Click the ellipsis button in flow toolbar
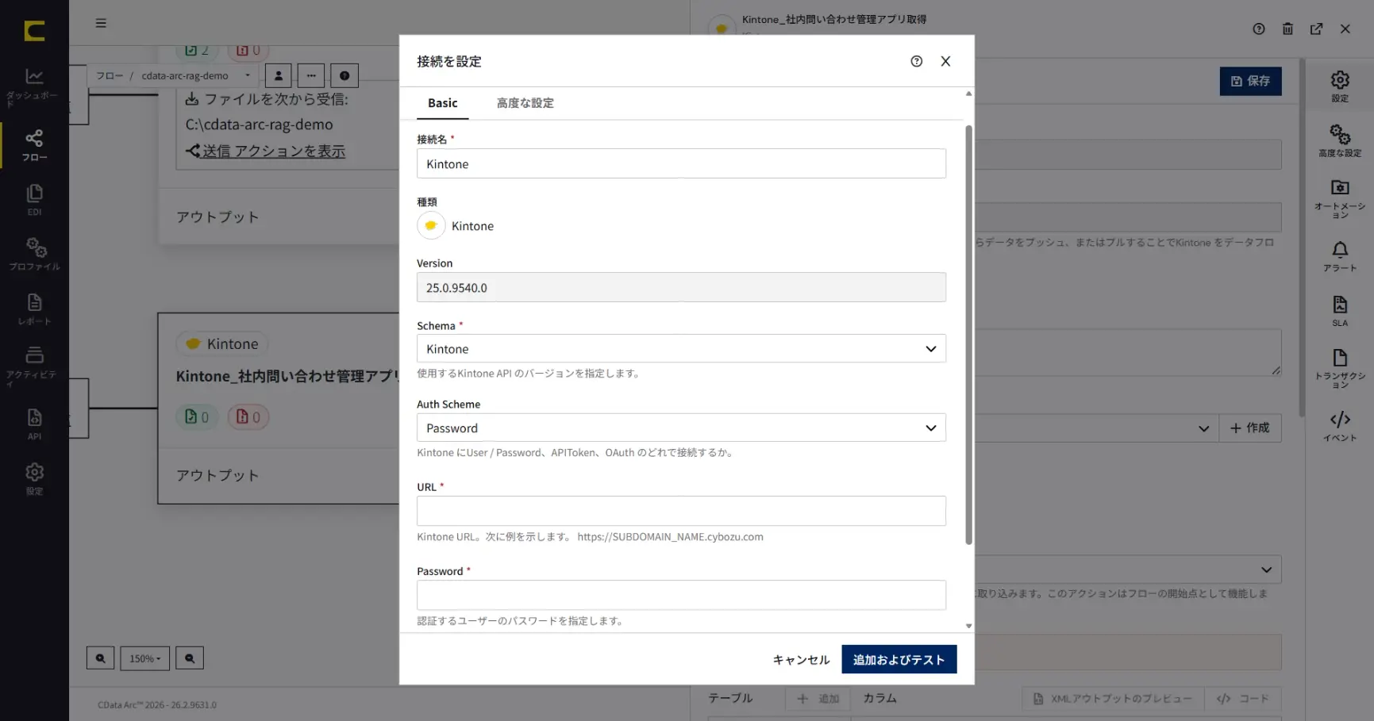Image resolution: width=1374 pixels, height=721 pixels. [311, 75]
